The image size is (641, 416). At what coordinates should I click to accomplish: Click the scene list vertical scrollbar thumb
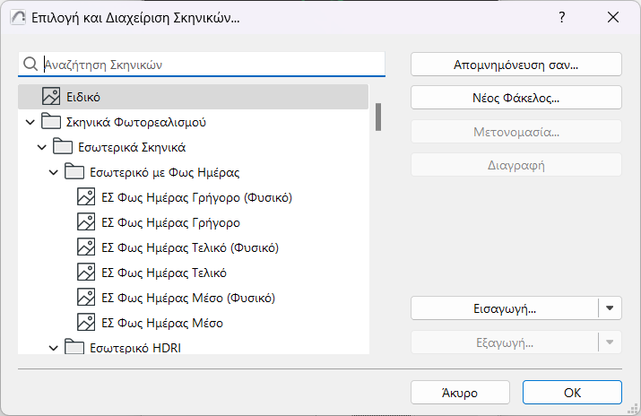click(378, 117)
